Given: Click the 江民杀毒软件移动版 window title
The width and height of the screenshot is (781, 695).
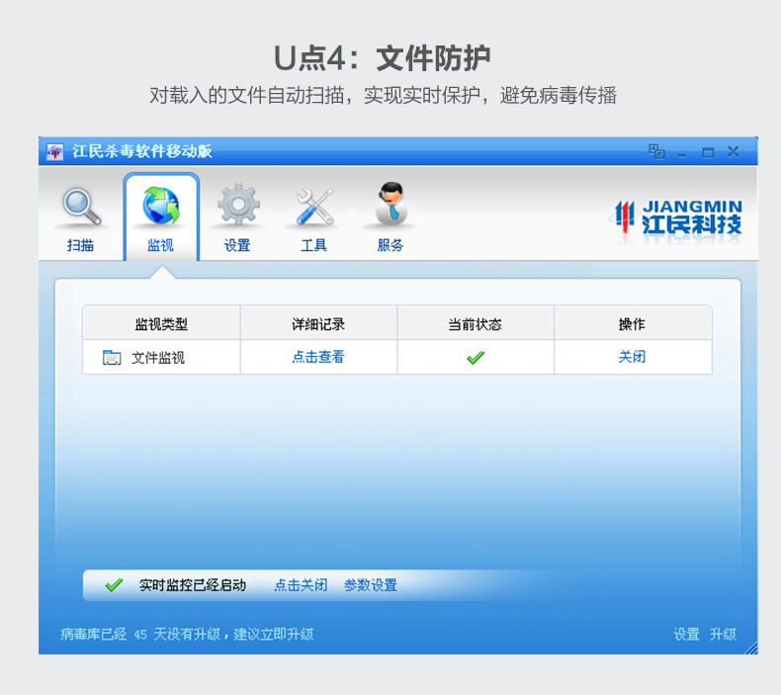Looking at the screenshot, I should click(142, 151).
